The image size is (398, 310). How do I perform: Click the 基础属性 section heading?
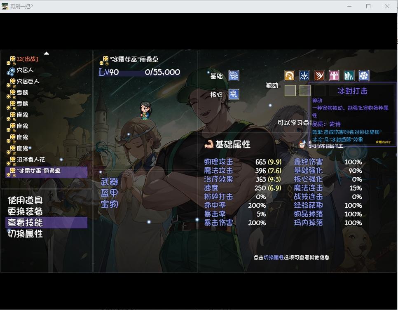click(x=233, y=144)
